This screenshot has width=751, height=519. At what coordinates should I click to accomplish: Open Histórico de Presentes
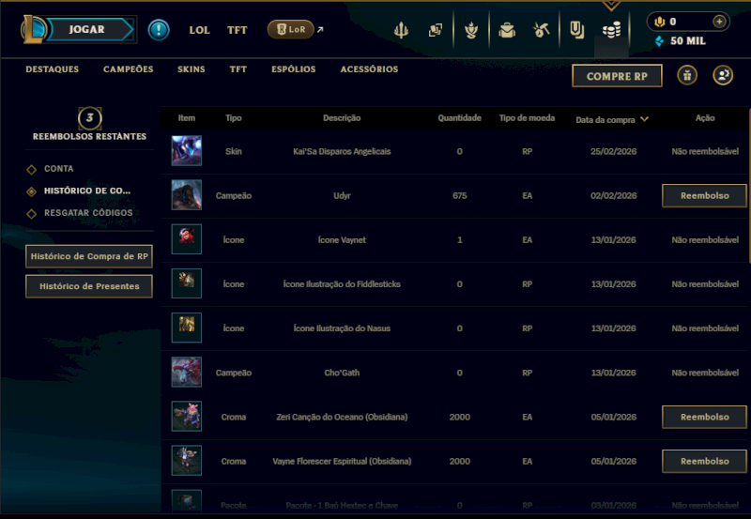[x=89, y=286]
